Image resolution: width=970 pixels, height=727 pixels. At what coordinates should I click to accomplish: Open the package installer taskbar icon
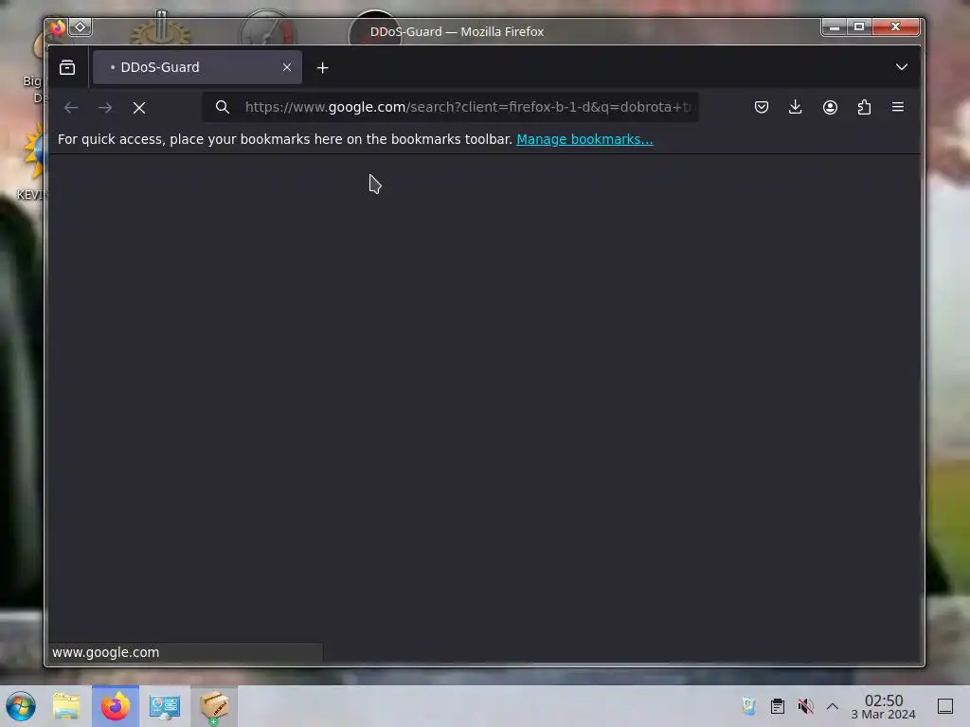tap(214, 706)
